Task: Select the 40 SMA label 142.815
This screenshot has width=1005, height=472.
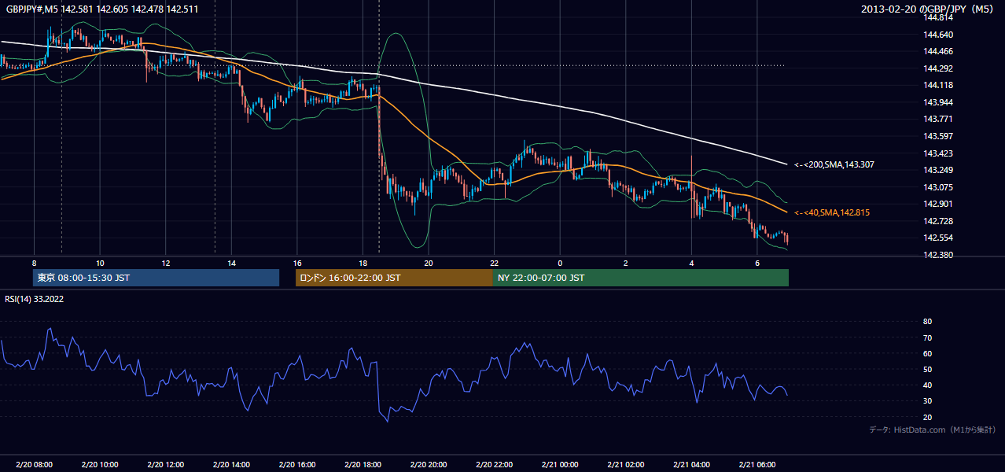Action: click(x=832, y=212)
